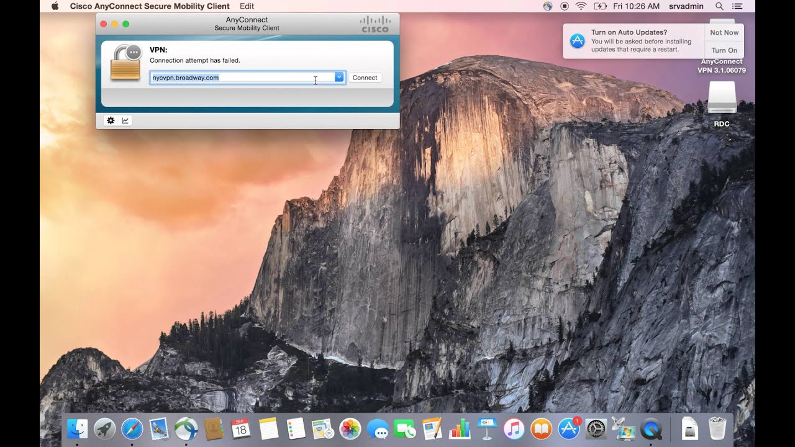The height and width of the screenshot is (447, 795).
Task: Click the Fri 10:26 AM clock
Action: click(636, 6)
